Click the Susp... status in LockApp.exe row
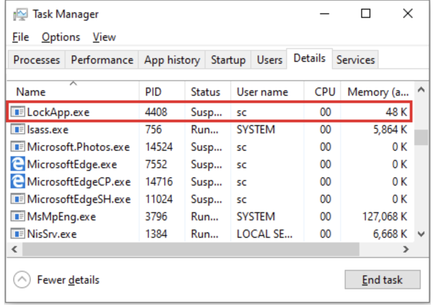434x307 pixels. [x=206, y=113]
